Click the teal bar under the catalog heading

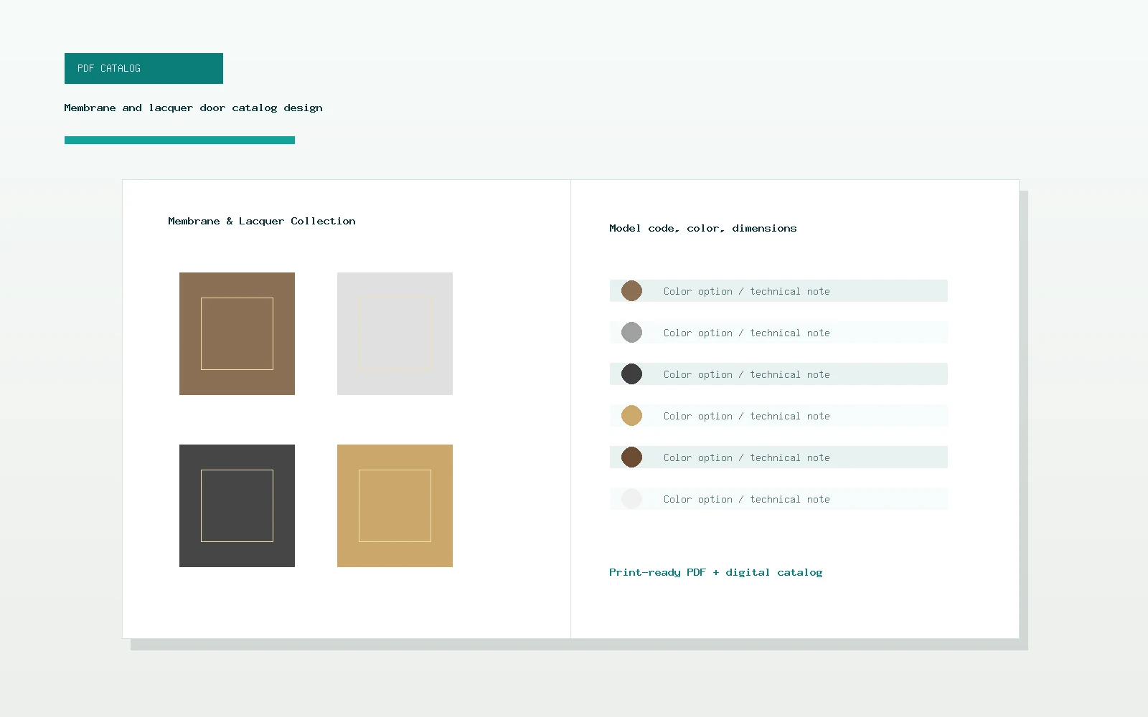[179, 140]
